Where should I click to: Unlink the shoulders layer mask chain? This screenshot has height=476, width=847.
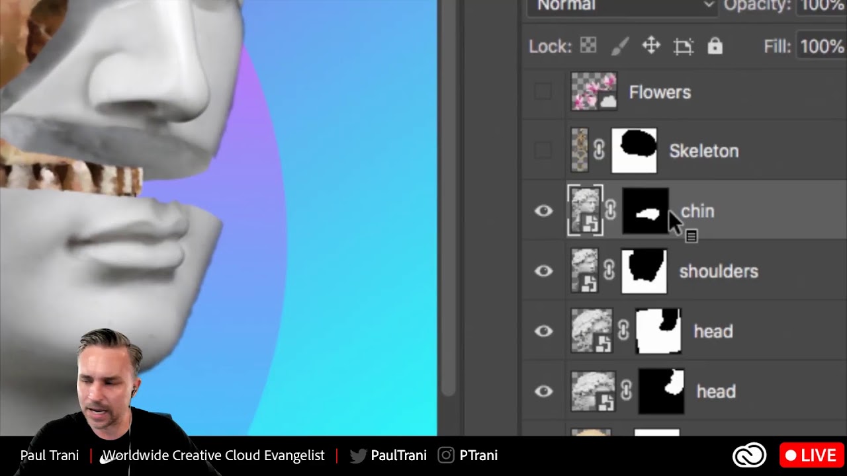point(609,270)
